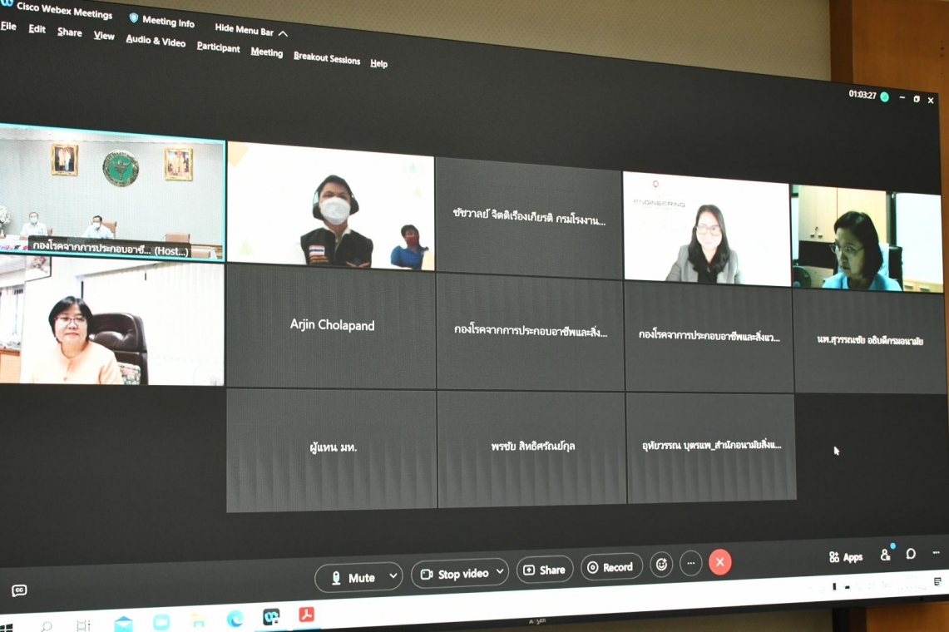This screenshot has height=632, width=949.
Task: Click the Share content button
Action: 544,570
